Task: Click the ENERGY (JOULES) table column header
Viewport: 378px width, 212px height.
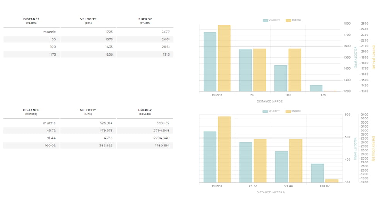Action: 145,112
